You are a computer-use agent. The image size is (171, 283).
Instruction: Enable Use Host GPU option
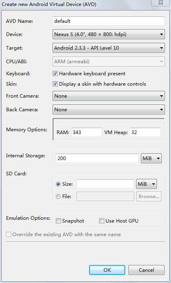click(102, 221)
